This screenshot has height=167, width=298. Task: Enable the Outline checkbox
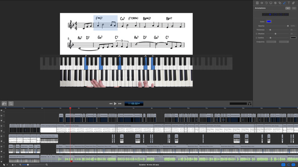[257, 38]
